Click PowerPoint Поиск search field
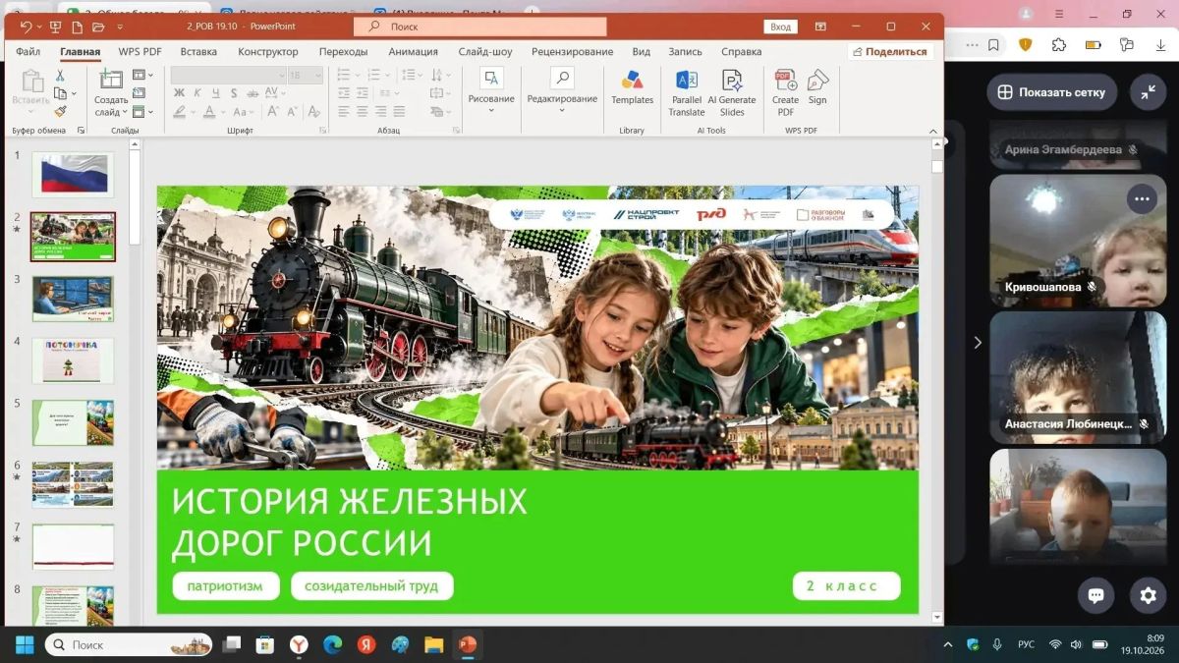Image resolution: width=1179 pixels, height=663 pixels. tap(479, 27)
